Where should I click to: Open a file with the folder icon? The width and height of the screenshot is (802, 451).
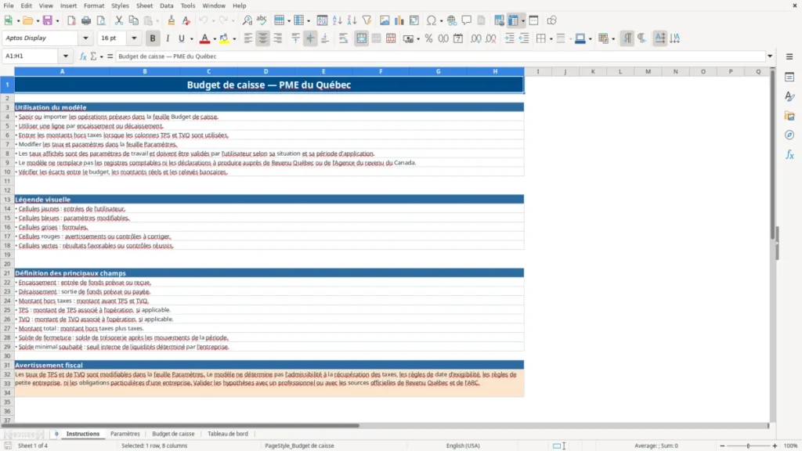pyautogui.click(x=27, y=20)
